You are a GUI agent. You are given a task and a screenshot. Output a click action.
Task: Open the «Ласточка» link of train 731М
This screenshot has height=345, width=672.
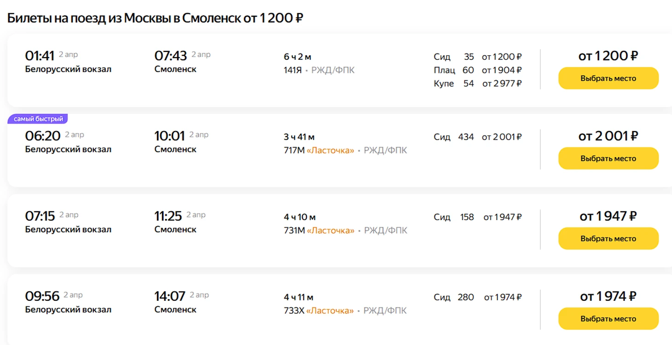[x=330, y=231]
